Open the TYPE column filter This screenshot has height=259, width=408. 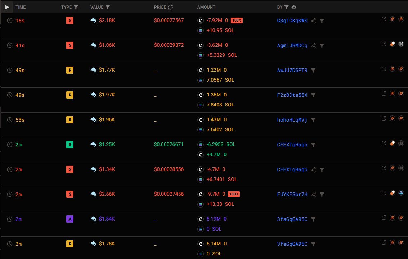tap(76, 7)
